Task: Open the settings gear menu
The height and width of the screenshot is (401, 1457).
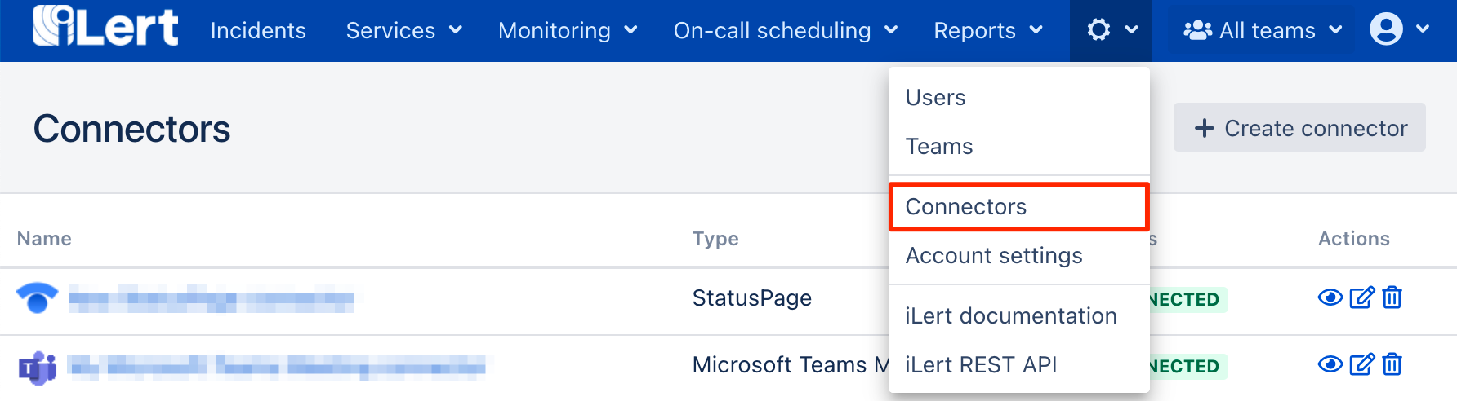Action: pos(1110,31)
